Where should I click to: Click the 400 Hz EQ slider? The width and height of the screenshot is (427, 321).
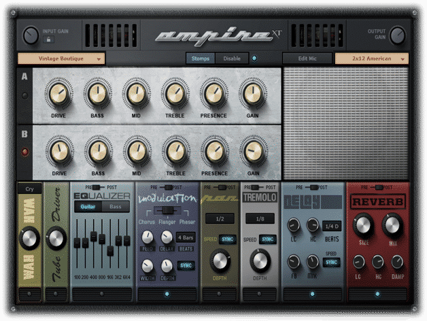94,236
